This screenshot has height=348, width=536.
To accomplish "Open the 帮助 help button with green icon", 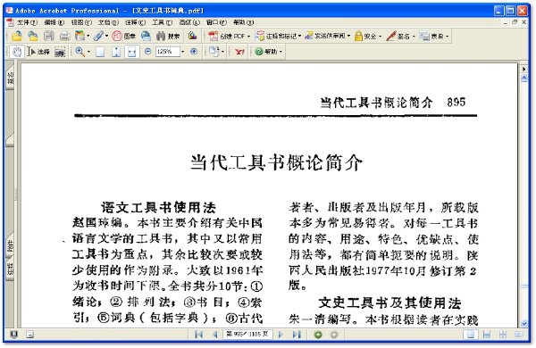I will [x=266, y=52].
